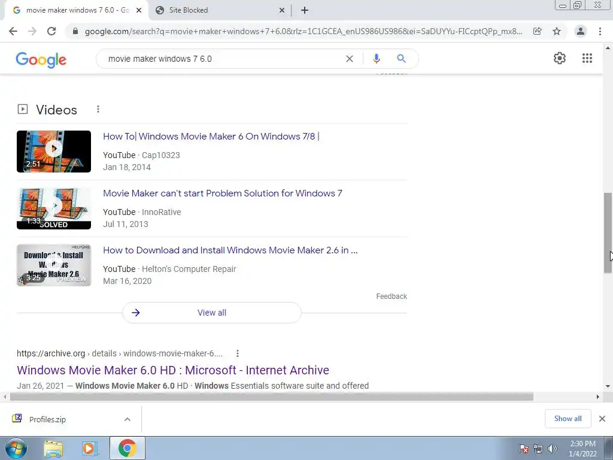Open Windows Movie Maker 6.0 HD archive result
The height and width of the screenshot is (460, 613).
coord(173,370)
